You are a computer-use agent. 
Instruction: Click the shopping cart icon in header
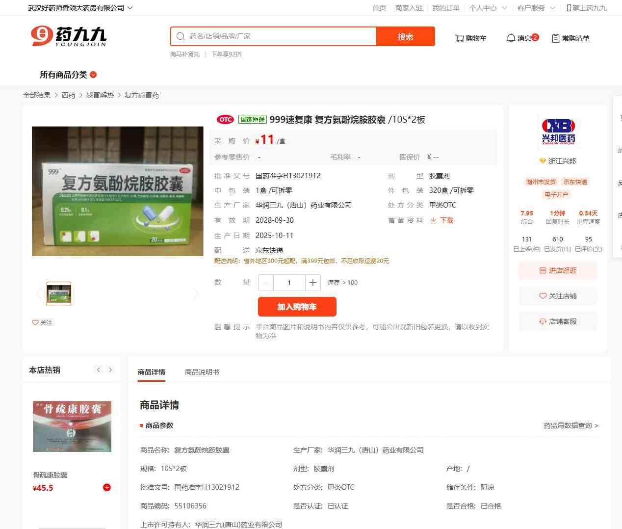click(x=459, y=38)
